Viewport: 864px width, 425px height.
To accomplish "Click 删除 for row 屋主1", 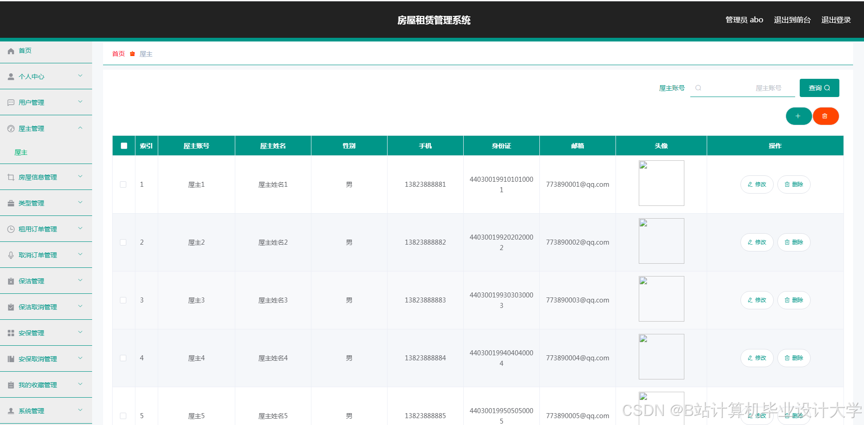I will (x=794, y=184).
